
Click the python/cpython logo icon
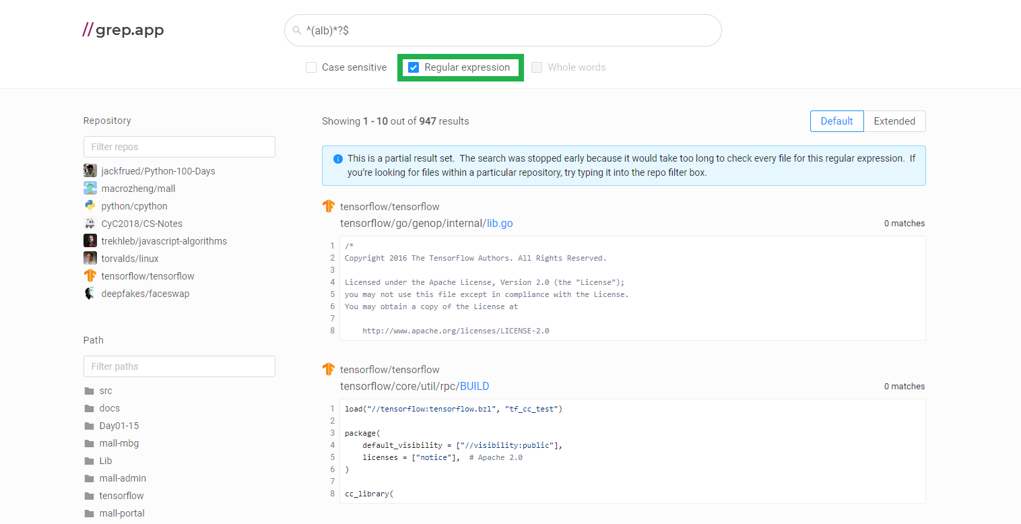90,206
